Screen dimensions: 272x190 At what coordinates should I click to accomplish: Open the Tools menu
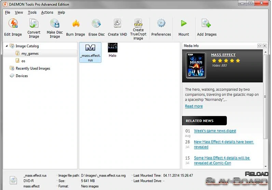[x=32, y=13]
